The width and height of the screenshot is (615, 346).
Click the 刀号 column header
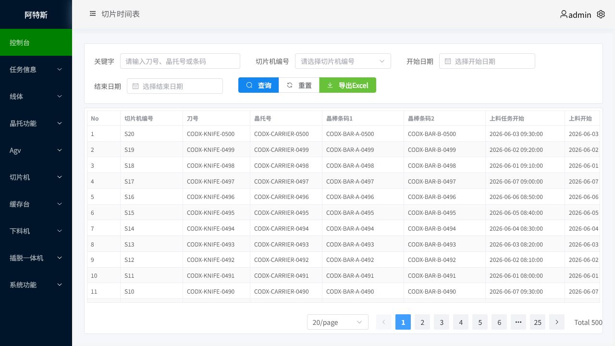217,118
